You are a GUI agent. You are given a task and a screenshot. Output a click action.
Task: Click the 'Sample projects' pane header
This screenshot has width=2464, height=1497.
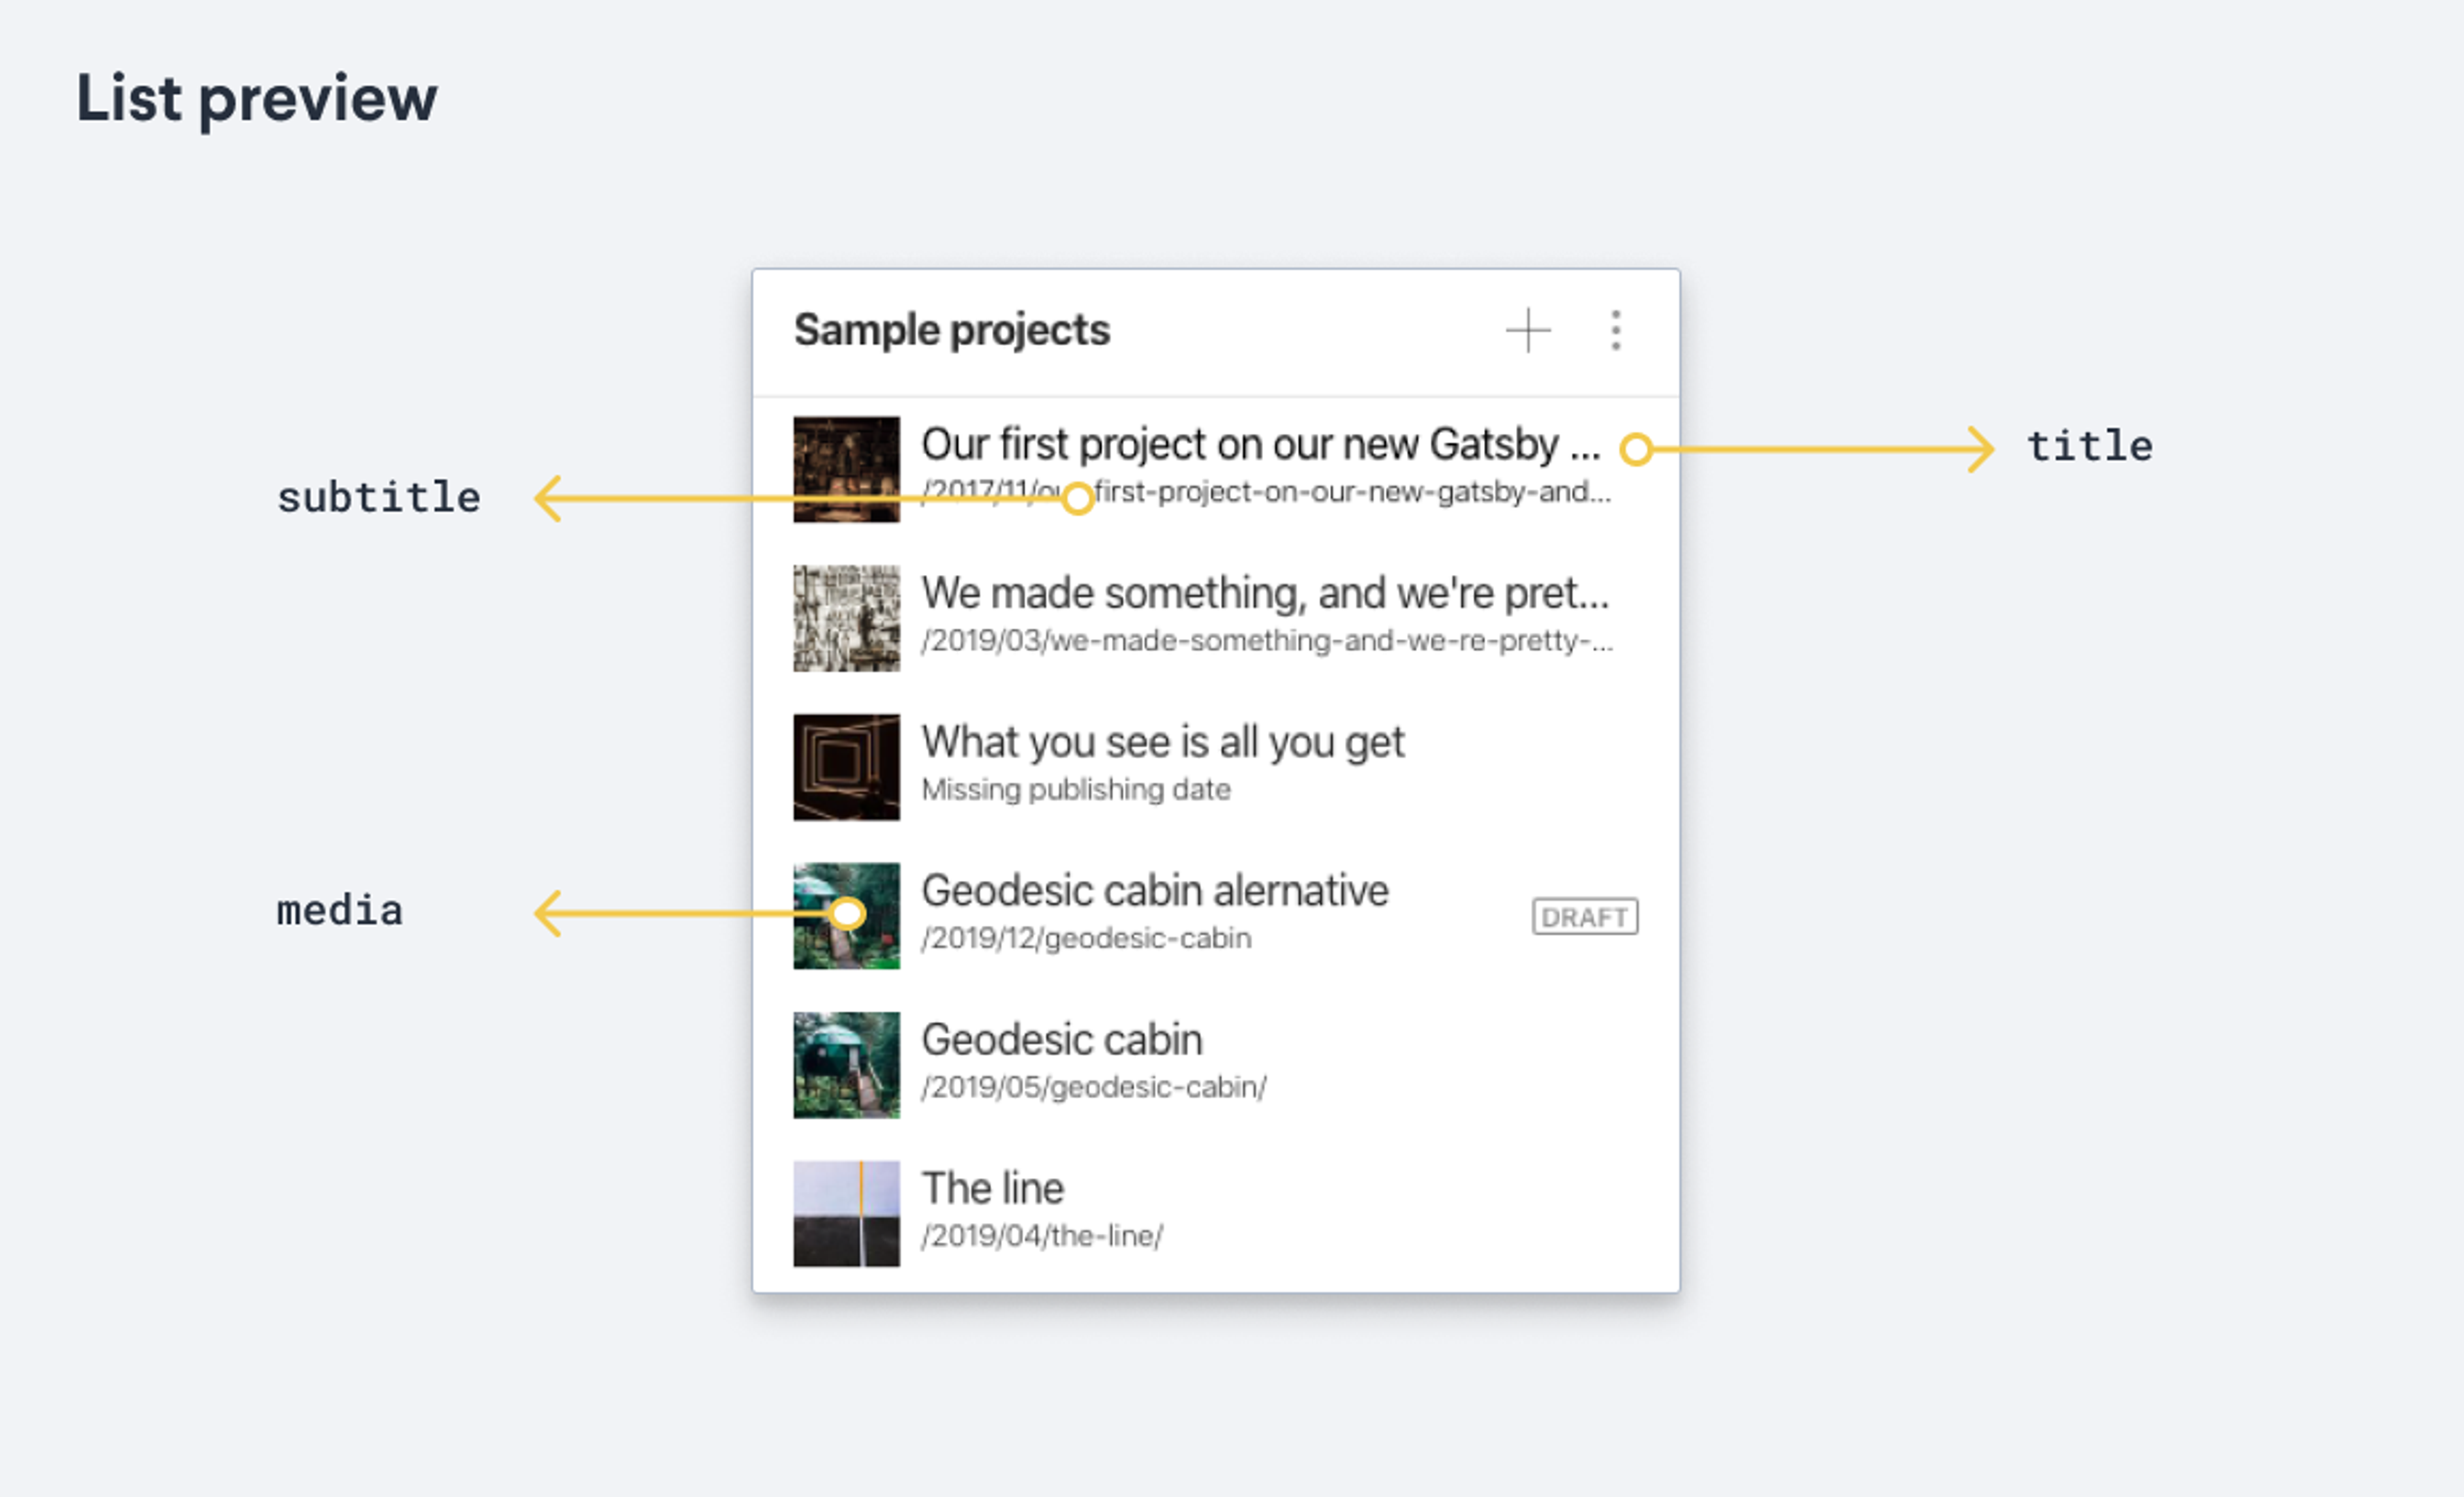(x=951, y=331)
